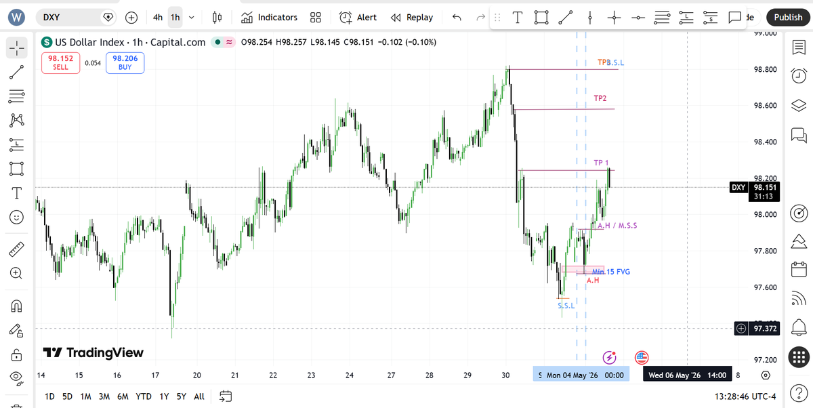Select long position tool in favorites toolbar
This screenshot has height=408, width=813.
point(687,18)
